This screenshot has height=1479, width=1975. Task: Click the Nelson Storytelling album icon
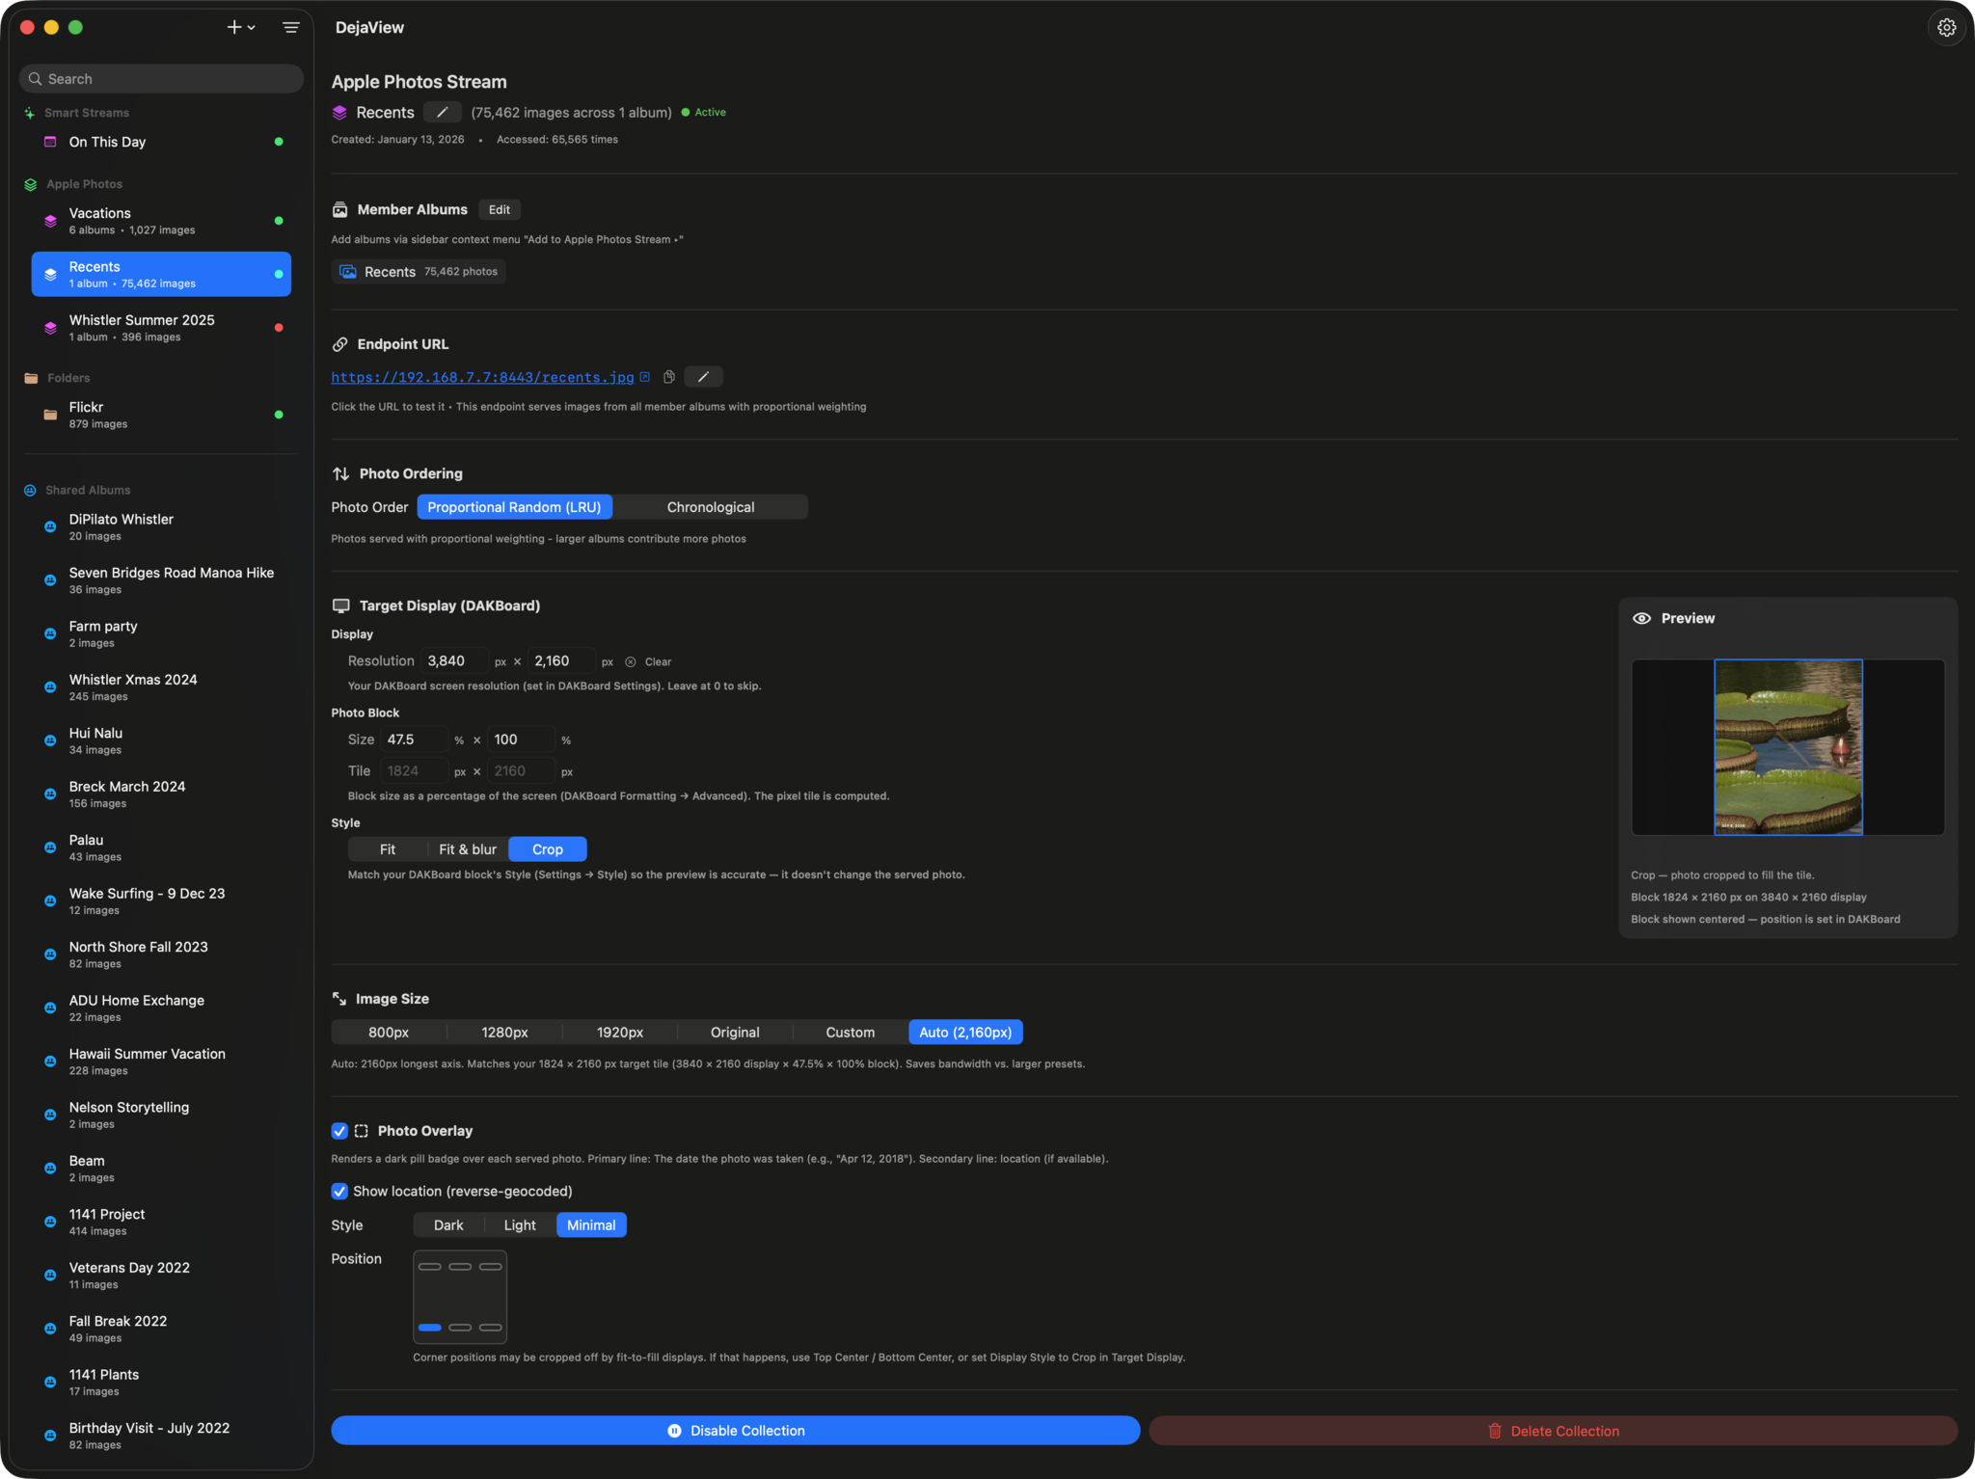tap(50, 1116)
